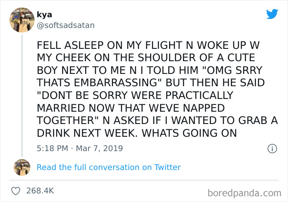
Task: Click the Twitter bird logo
Action: [x=272, y=14]
